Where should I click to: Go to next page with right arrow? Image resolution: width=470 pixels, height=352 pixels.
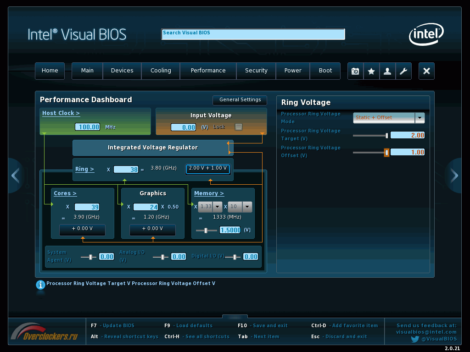[454, 176]
